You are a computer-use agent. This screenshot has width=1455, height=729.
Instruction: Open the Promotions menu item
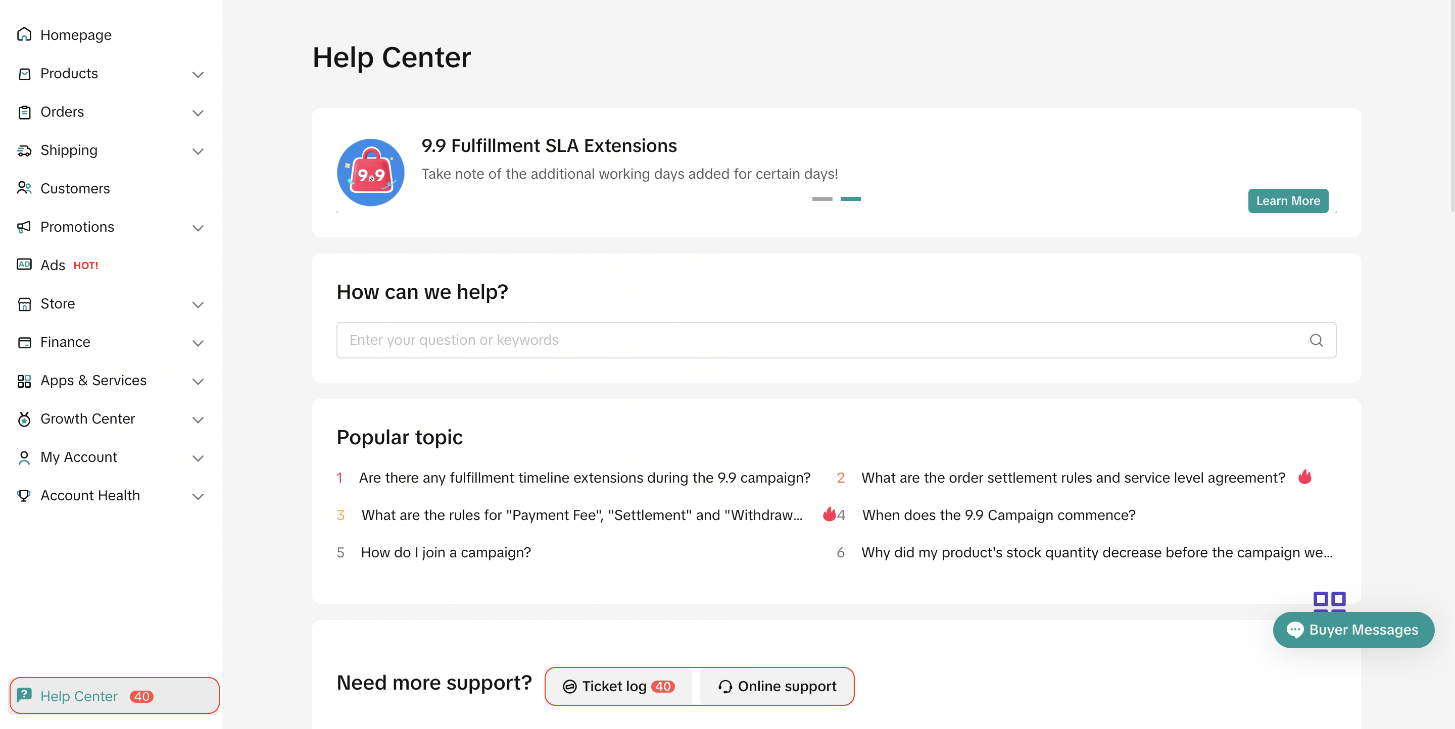(x=77, y=227)
